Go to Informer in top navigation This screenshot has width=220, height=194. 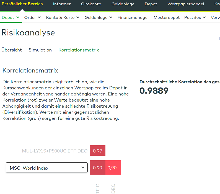click(x=62, y=4)
